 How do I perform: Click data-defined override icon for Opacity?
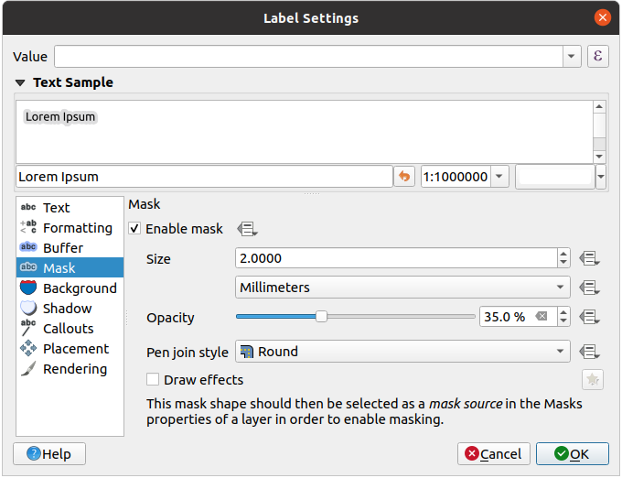click(589, 318)
